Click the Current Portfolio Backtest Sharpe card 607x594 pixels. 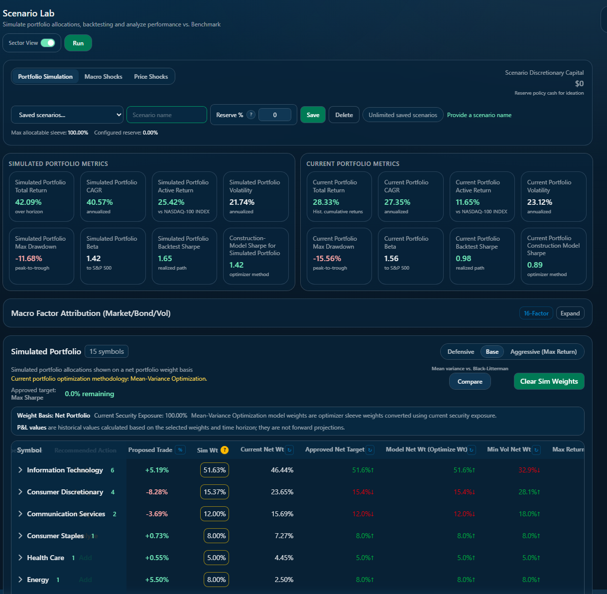click(482, 256)
